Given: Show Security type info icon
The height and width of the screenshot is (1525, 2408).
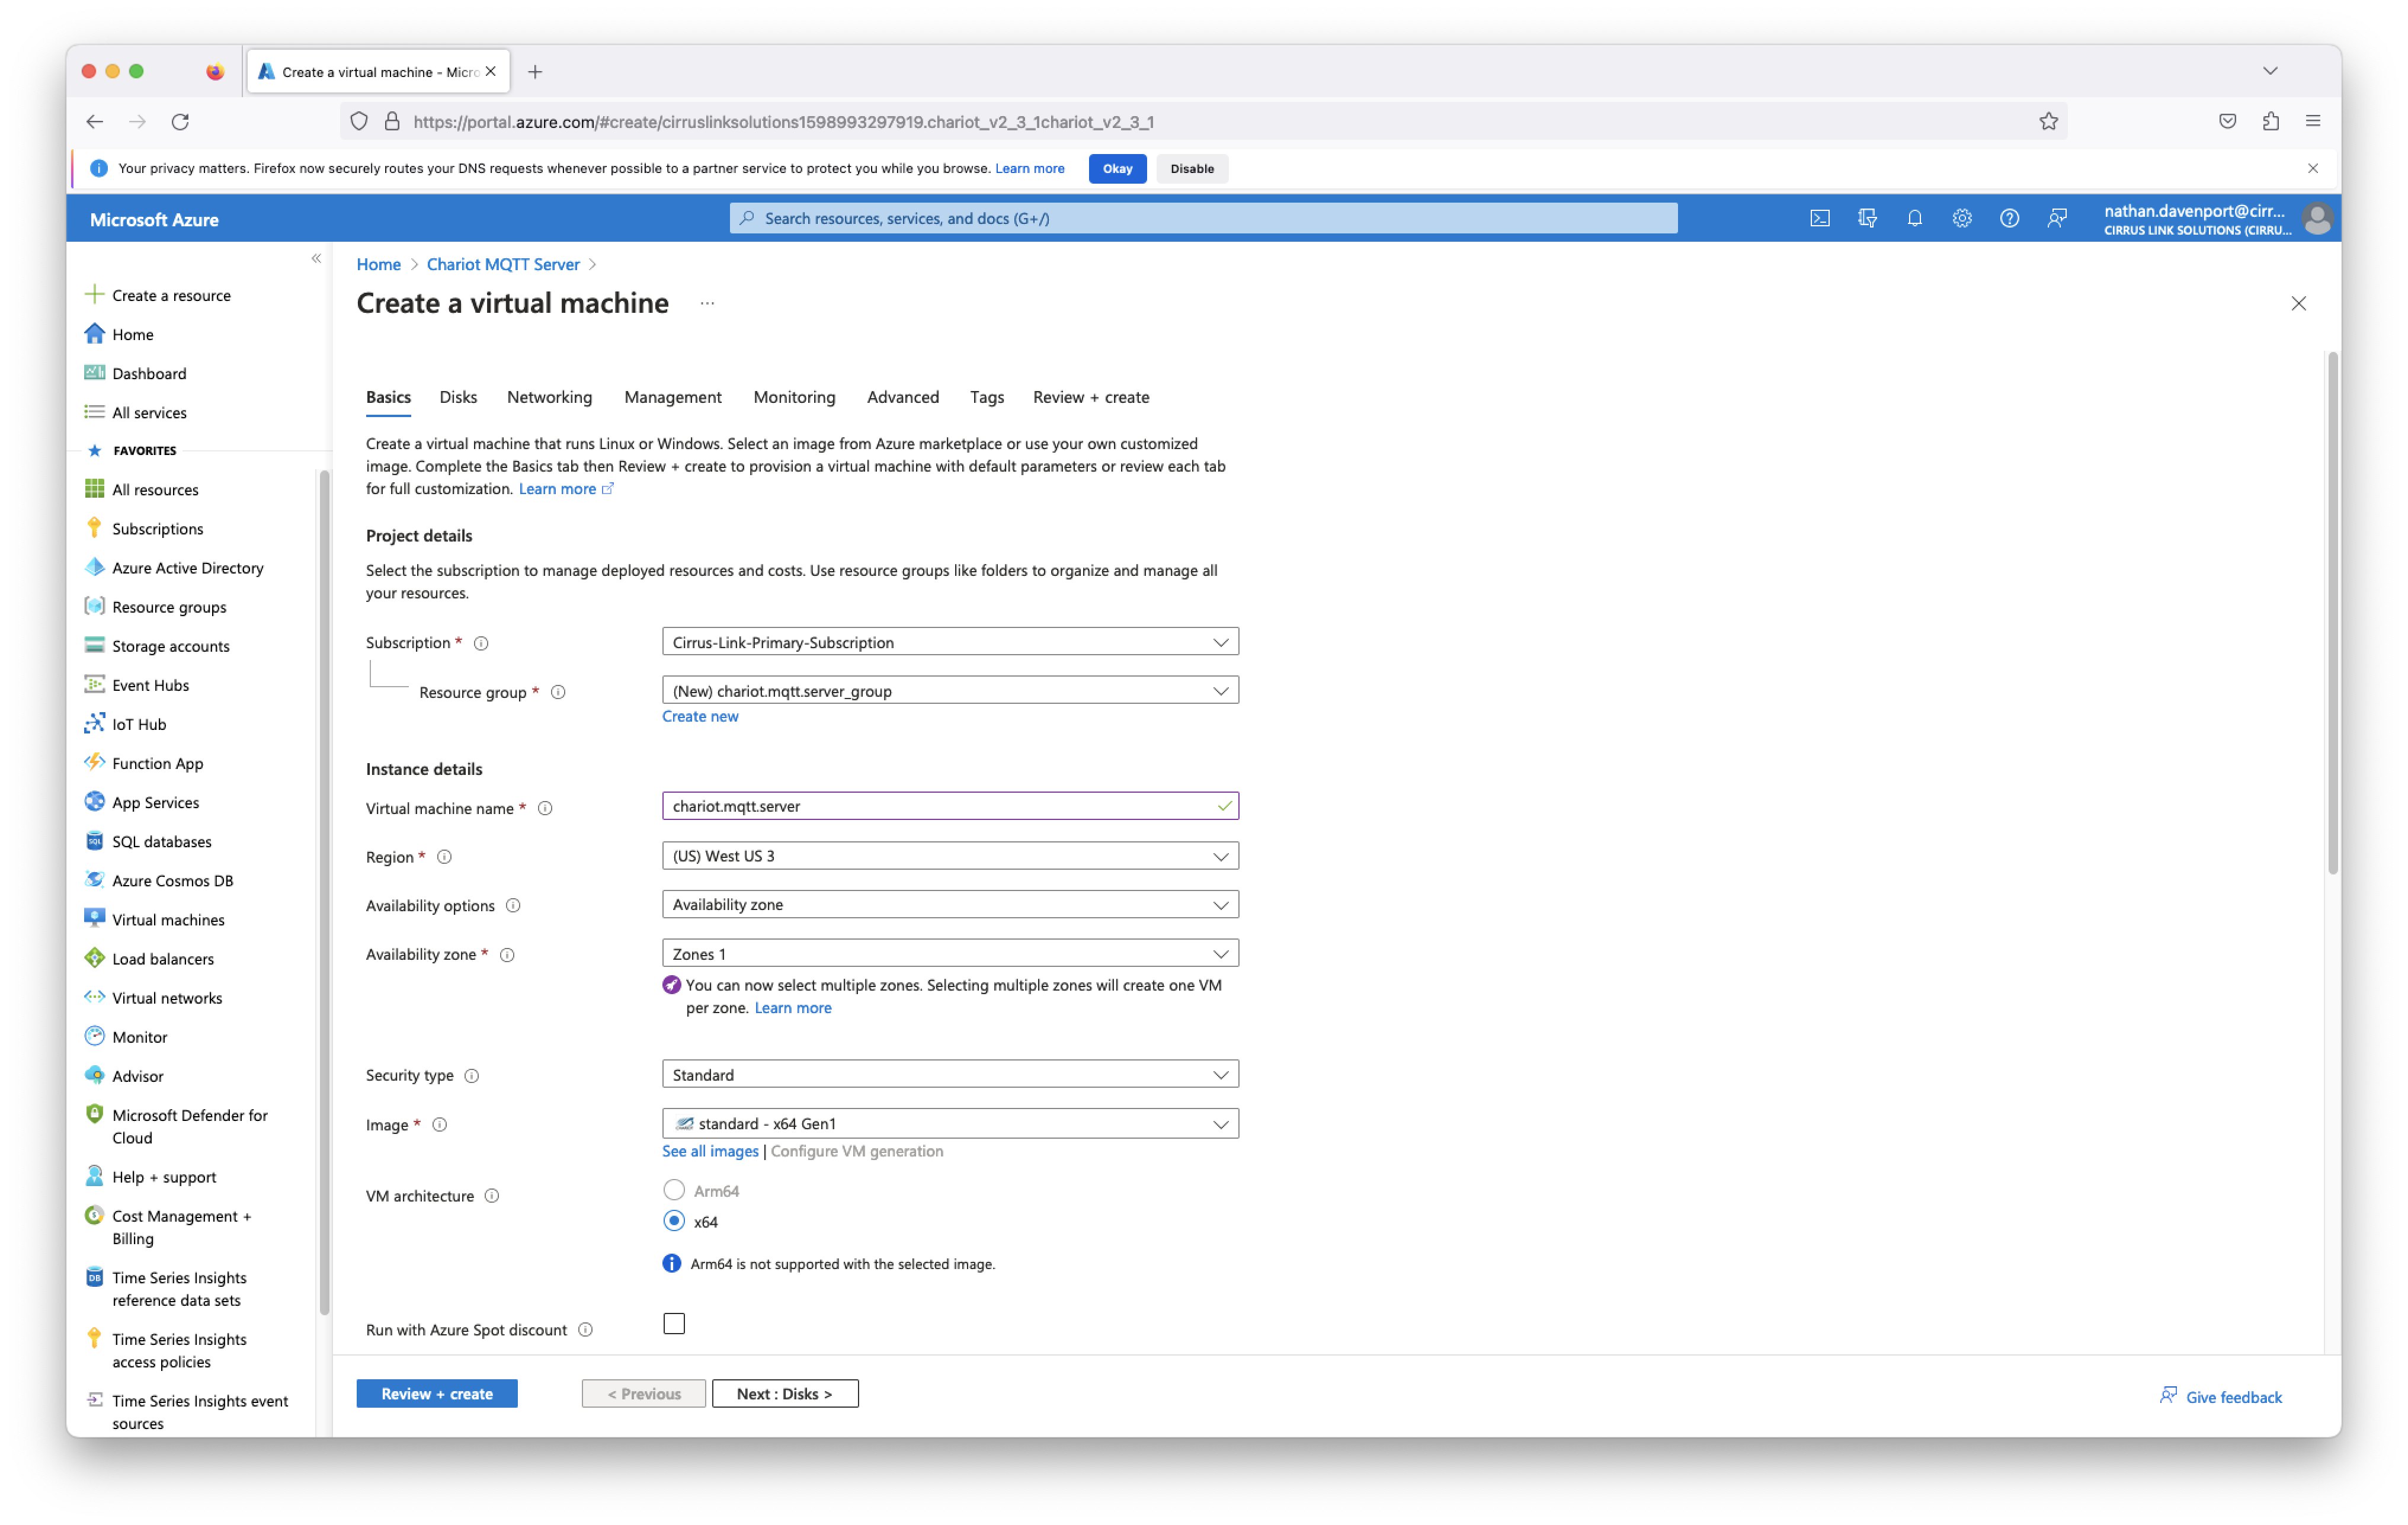Looking at the screenshot, I should tap(472, 1075).
